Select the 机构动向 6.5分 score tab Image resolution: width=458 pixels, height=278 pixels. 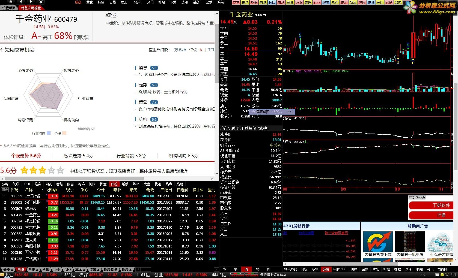pyautogui.click(x=184, y=156)
